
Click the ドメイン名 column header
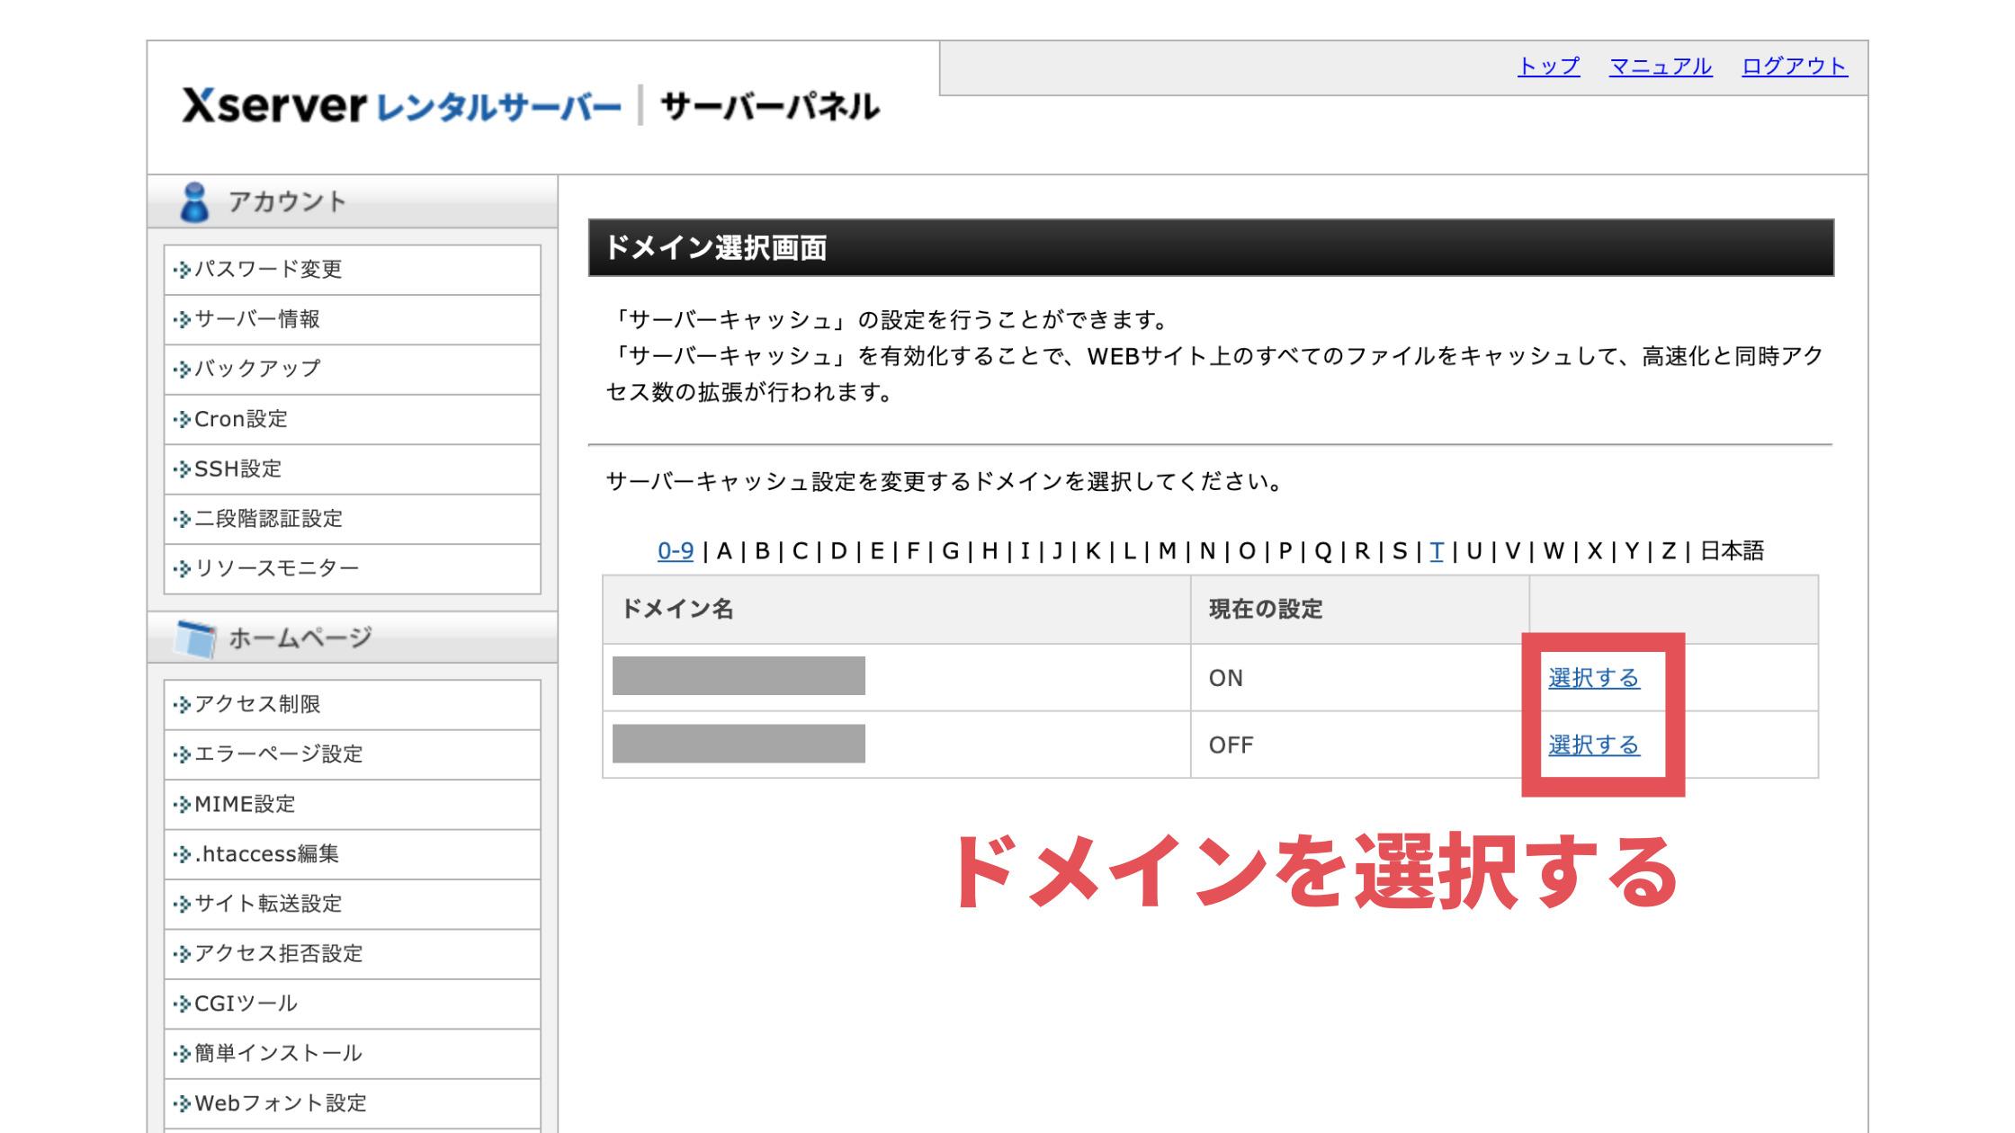[896, 610]
